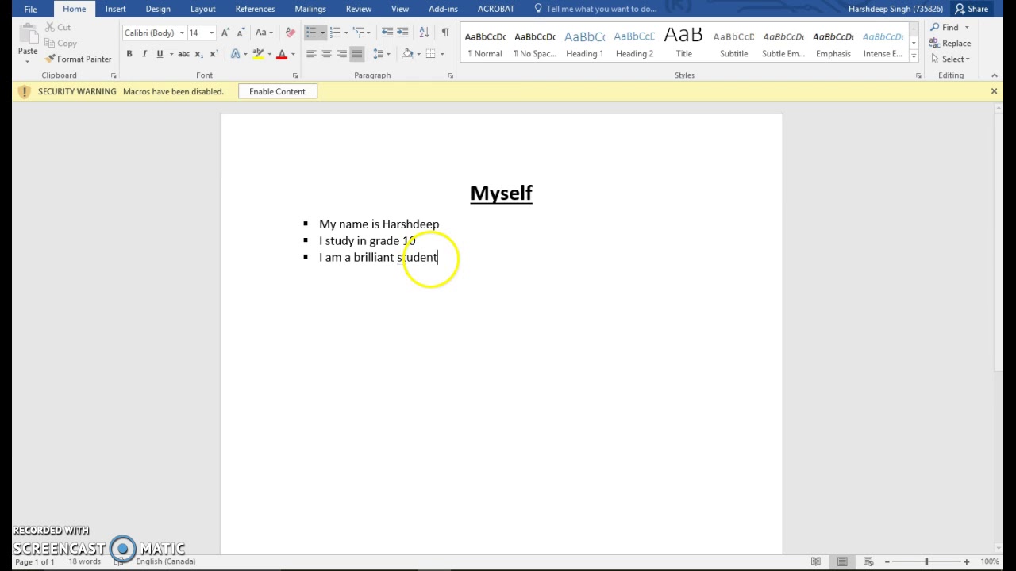Viewport: 1016px width, 571px height.
Task: Apply superscript formatting
Action: [214, 54]
